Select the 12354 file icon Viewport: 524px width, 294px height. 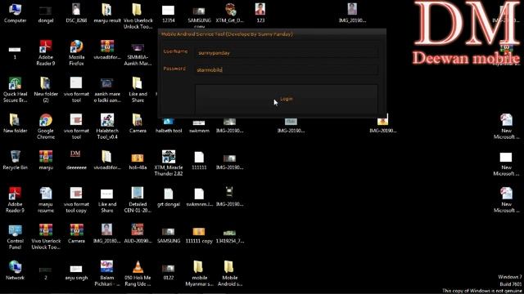(169, 14)
